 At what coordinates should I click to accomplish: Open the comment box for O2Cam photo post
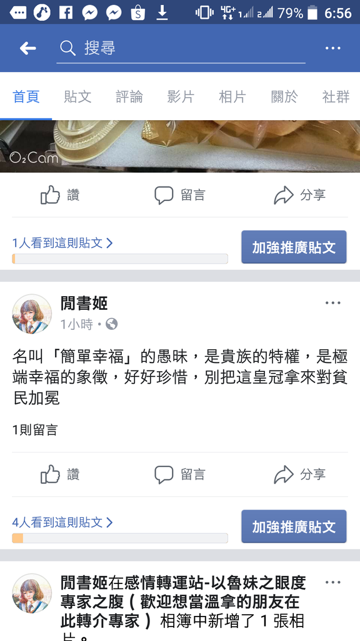179,195
